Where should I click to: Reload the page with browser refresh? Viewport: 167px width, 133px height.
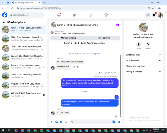(12, 8)
